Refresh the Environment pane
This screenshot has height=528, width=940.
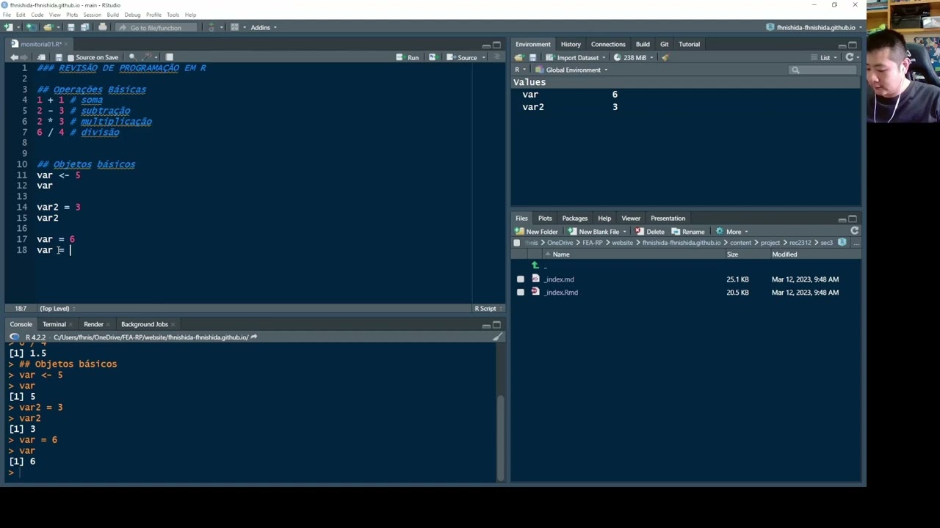(850, 57)
